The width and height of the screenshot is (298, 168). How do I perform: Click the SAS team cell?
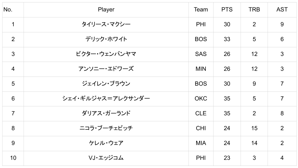(x=201, y=54)
